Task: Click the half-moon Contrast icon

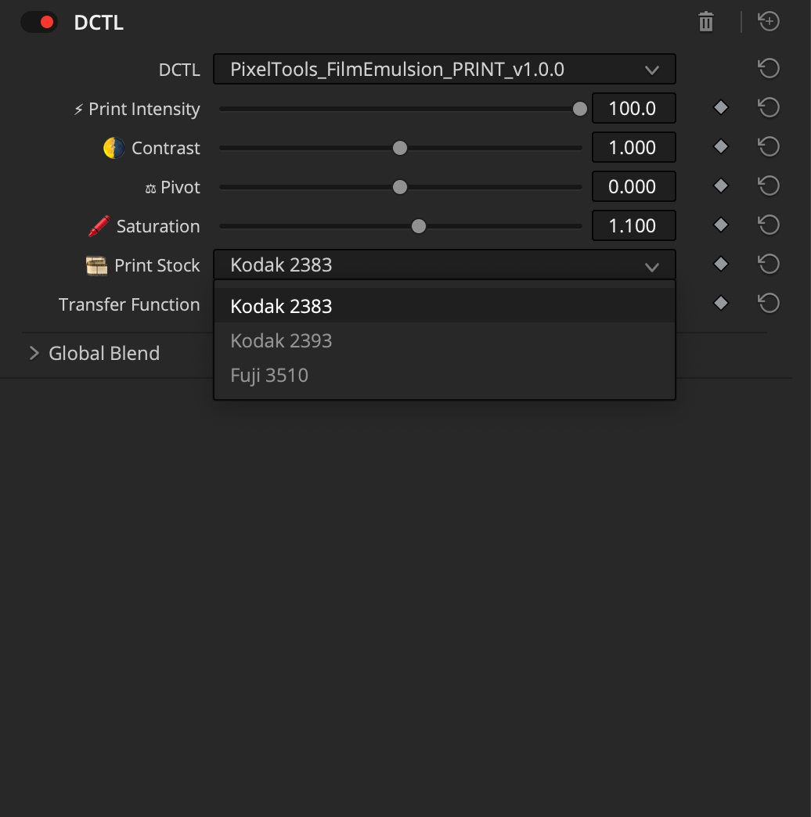Action: [x=114, y=147]
